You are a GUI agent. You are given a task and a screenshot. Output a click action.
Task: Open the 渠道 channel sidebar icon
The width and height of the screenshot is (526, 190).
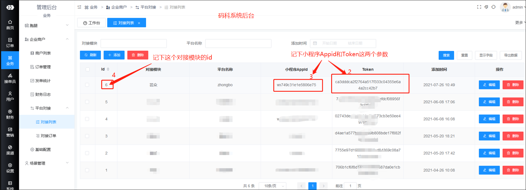[x=10, y=150]
